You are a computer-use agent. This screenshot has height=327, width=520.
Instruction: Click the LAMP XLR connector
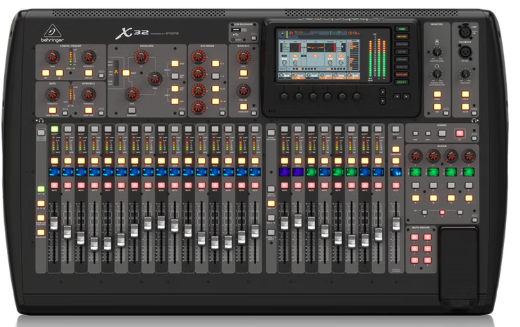click(464, 32)
